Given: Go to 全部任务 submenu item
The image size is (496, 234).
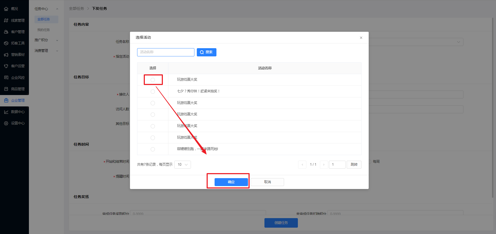Looking at the screenshot, I should pyautogui.click(x=43, y=19).
